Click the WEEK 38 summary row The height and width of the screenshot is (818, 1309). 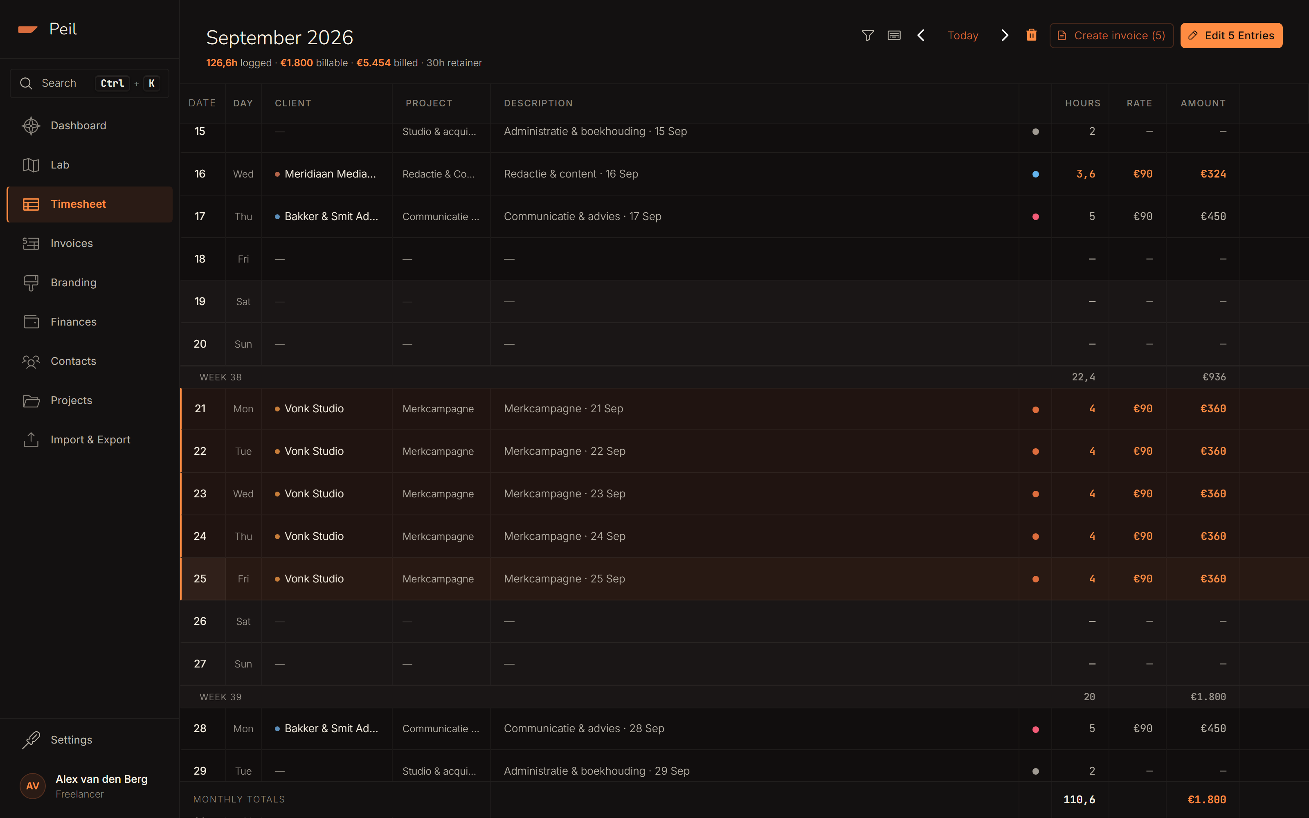tap(744, 377)
